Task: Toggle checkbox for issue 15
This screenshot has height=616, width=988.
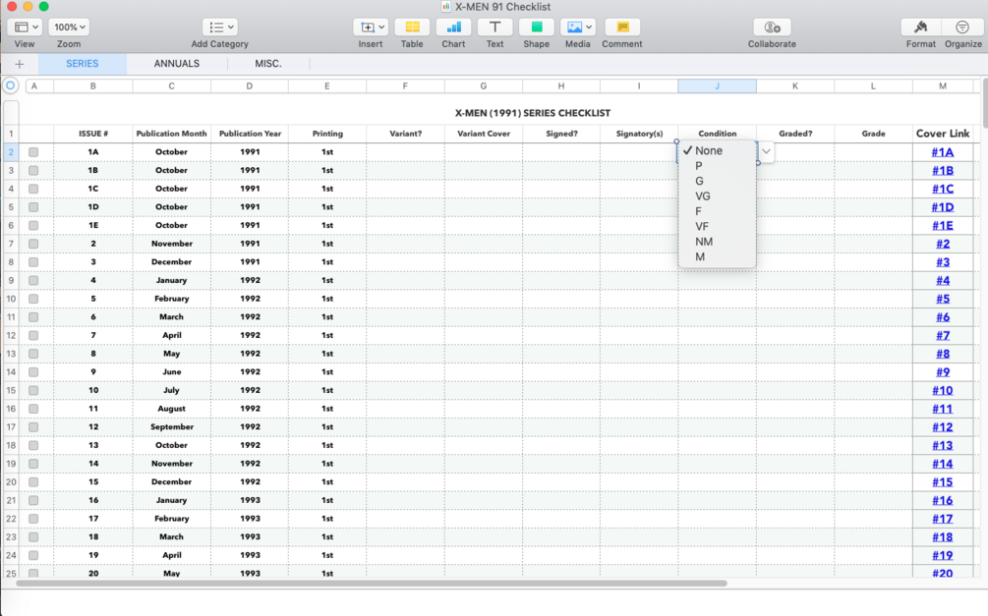Action: tap(33, 481)
